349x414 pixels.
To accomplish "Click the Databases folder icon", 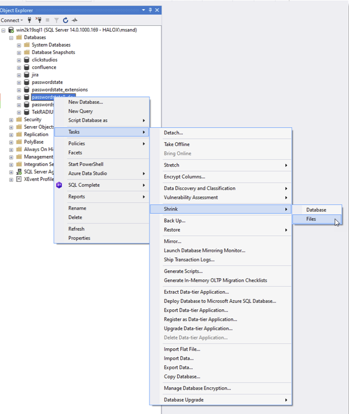I will [19, 37].
